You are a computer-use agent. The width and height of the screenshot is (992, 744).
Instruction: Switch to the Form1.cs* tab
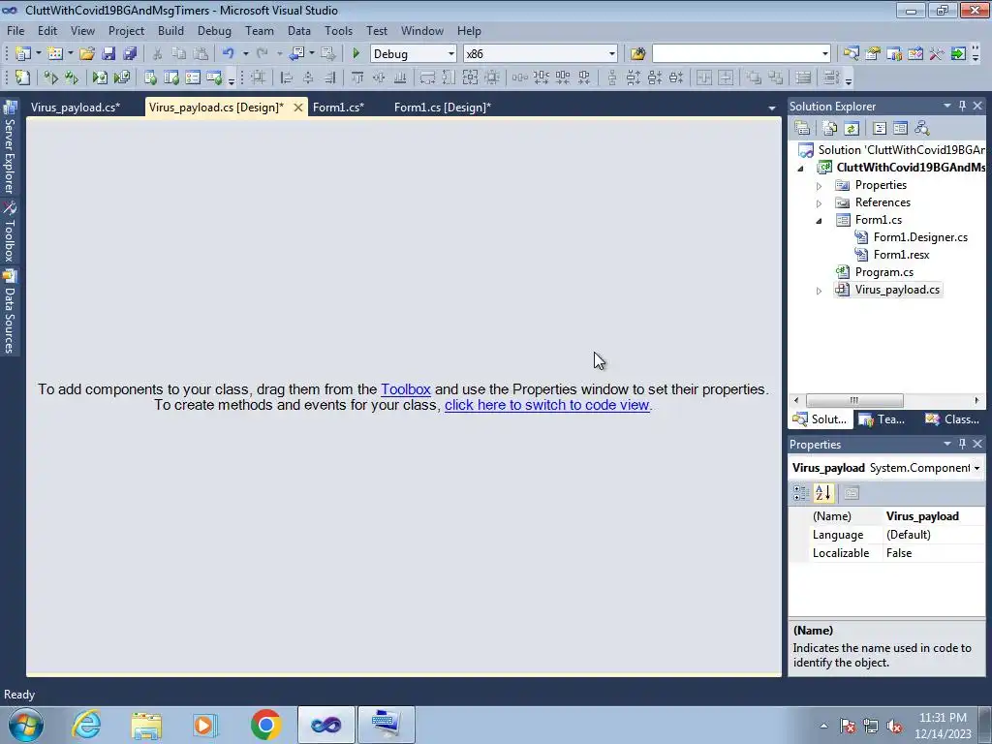338,108
